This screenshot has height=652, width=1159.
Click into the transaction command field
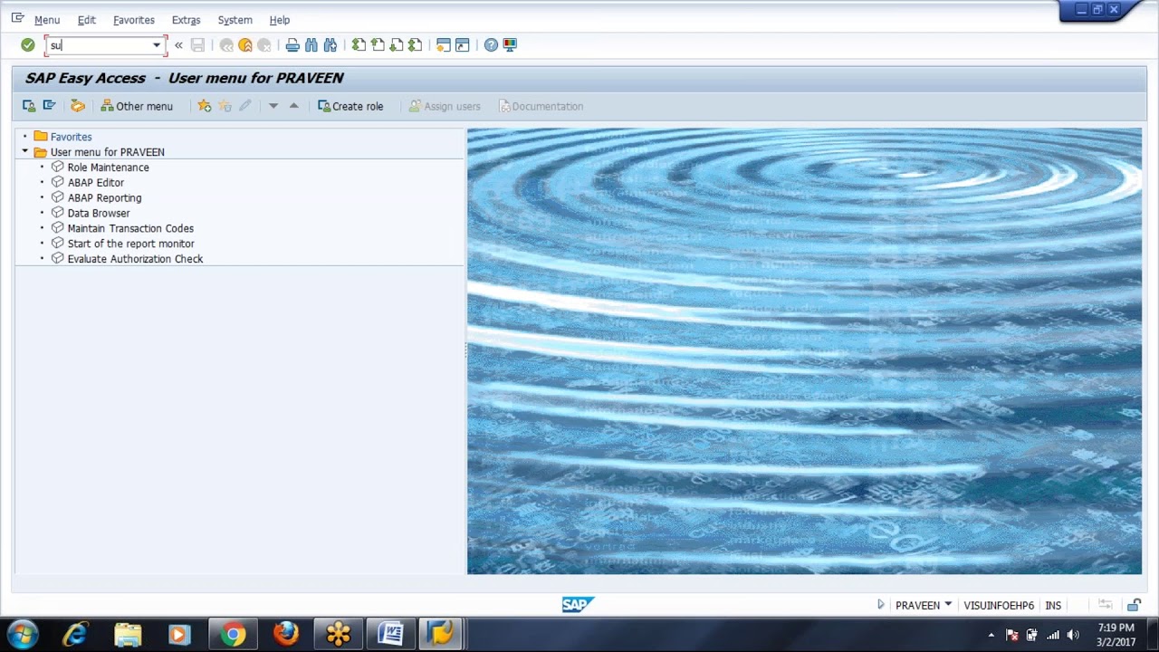pyautogui.click(x=99, y=45)
